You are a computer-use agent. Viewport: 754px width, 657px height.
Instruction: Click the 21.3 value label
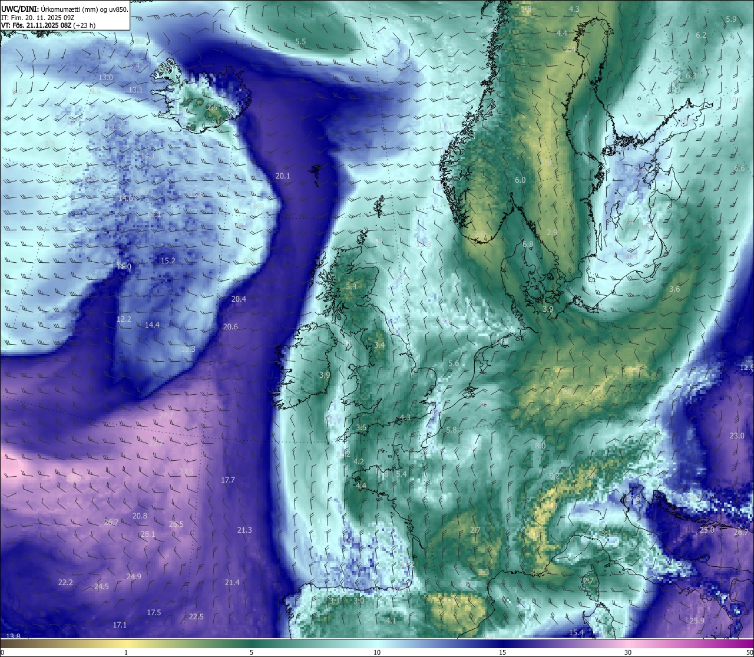click(244, 530)
